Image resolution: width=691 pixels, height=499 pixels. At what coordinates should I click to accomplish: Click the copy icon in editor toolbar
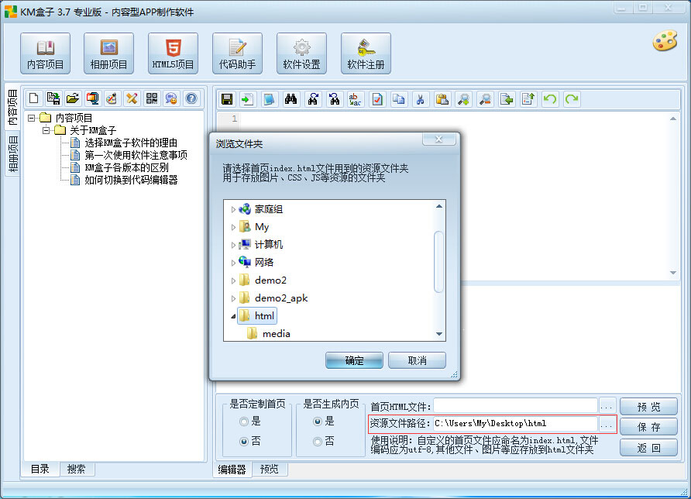click(x=399, y=99)
